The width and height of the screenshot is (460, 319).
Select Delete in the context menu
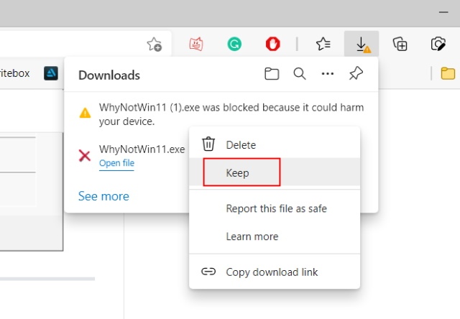point(275,144)
